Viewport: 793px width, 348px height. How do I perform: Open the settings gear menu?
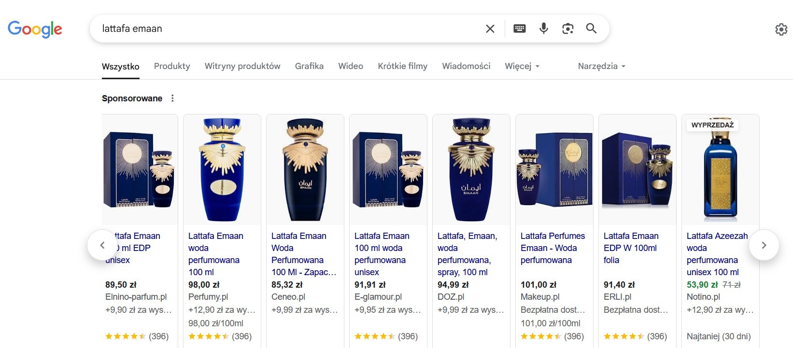click(781, 29)
